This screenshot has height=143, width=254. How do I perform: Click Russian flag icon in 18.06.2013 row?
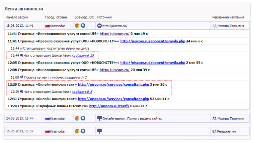[47, 26]
